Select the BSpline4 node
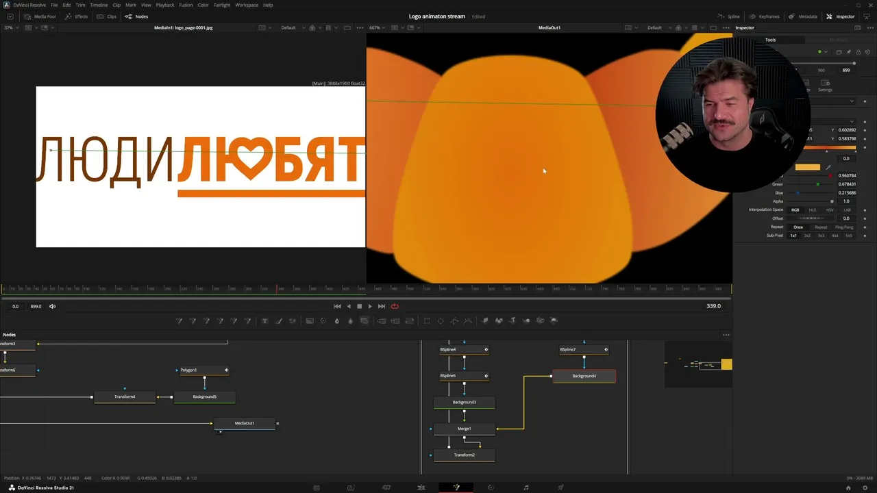This screenshot has height=493, width=877. click(x=464, y=350)
